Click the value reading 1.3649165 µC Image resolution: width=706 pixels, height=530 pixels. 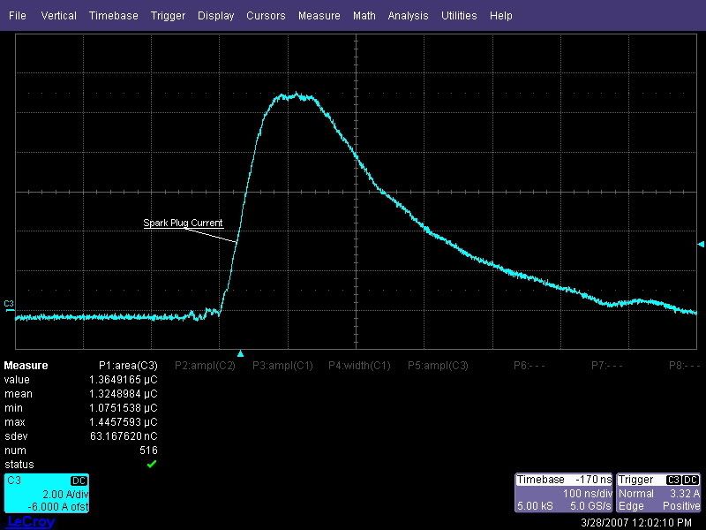(x=123, y=380)
